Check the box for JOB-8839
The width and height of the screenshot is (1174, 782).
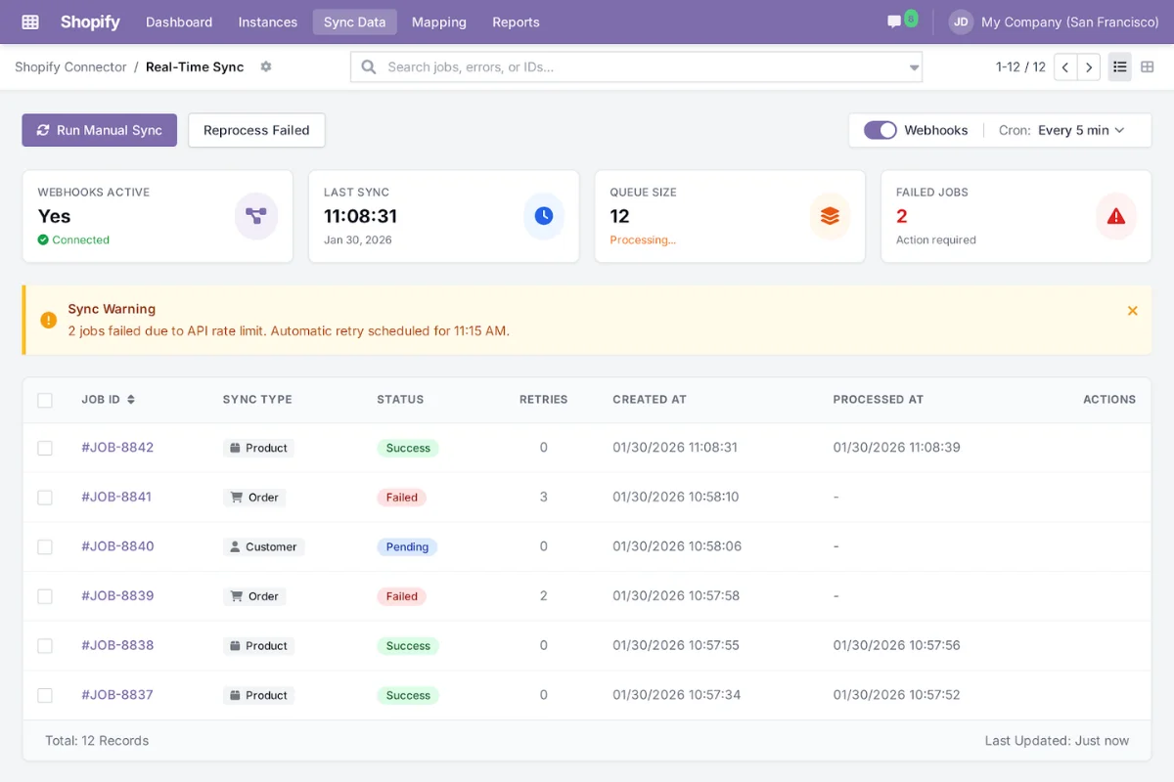click(x=45, y=596)
